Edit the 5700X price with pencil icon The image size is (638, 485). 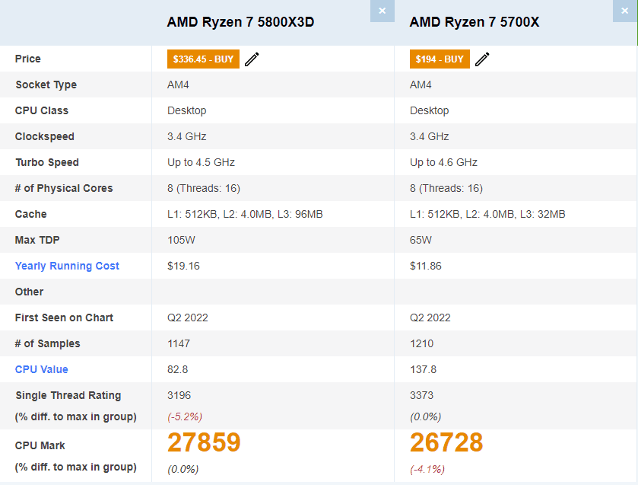pyautogui.click(x=482, y=59)
